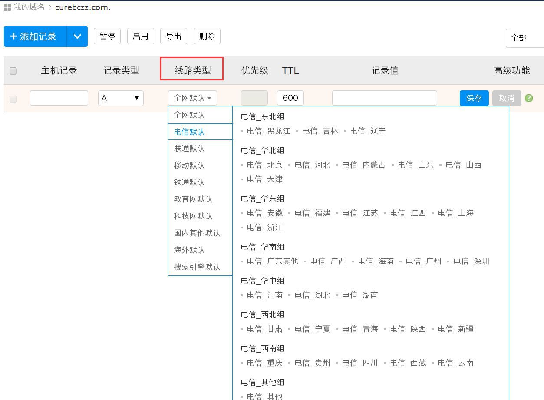Viewport: 544px width, 400px height.
Task: Choose 电信_山东 line
Action: (416, 165)
